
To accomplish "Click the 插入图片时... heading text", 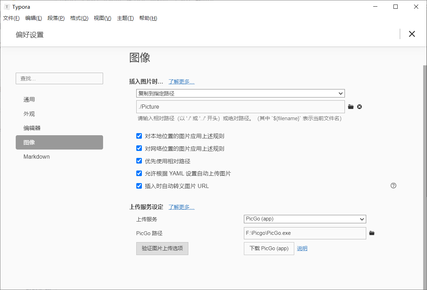I will [146, 81].
